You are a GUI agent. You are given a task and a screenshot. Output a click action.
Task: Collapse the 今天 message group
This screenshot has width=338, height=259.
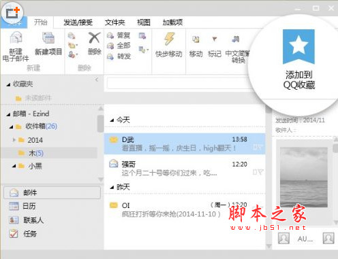click(112, 120)
